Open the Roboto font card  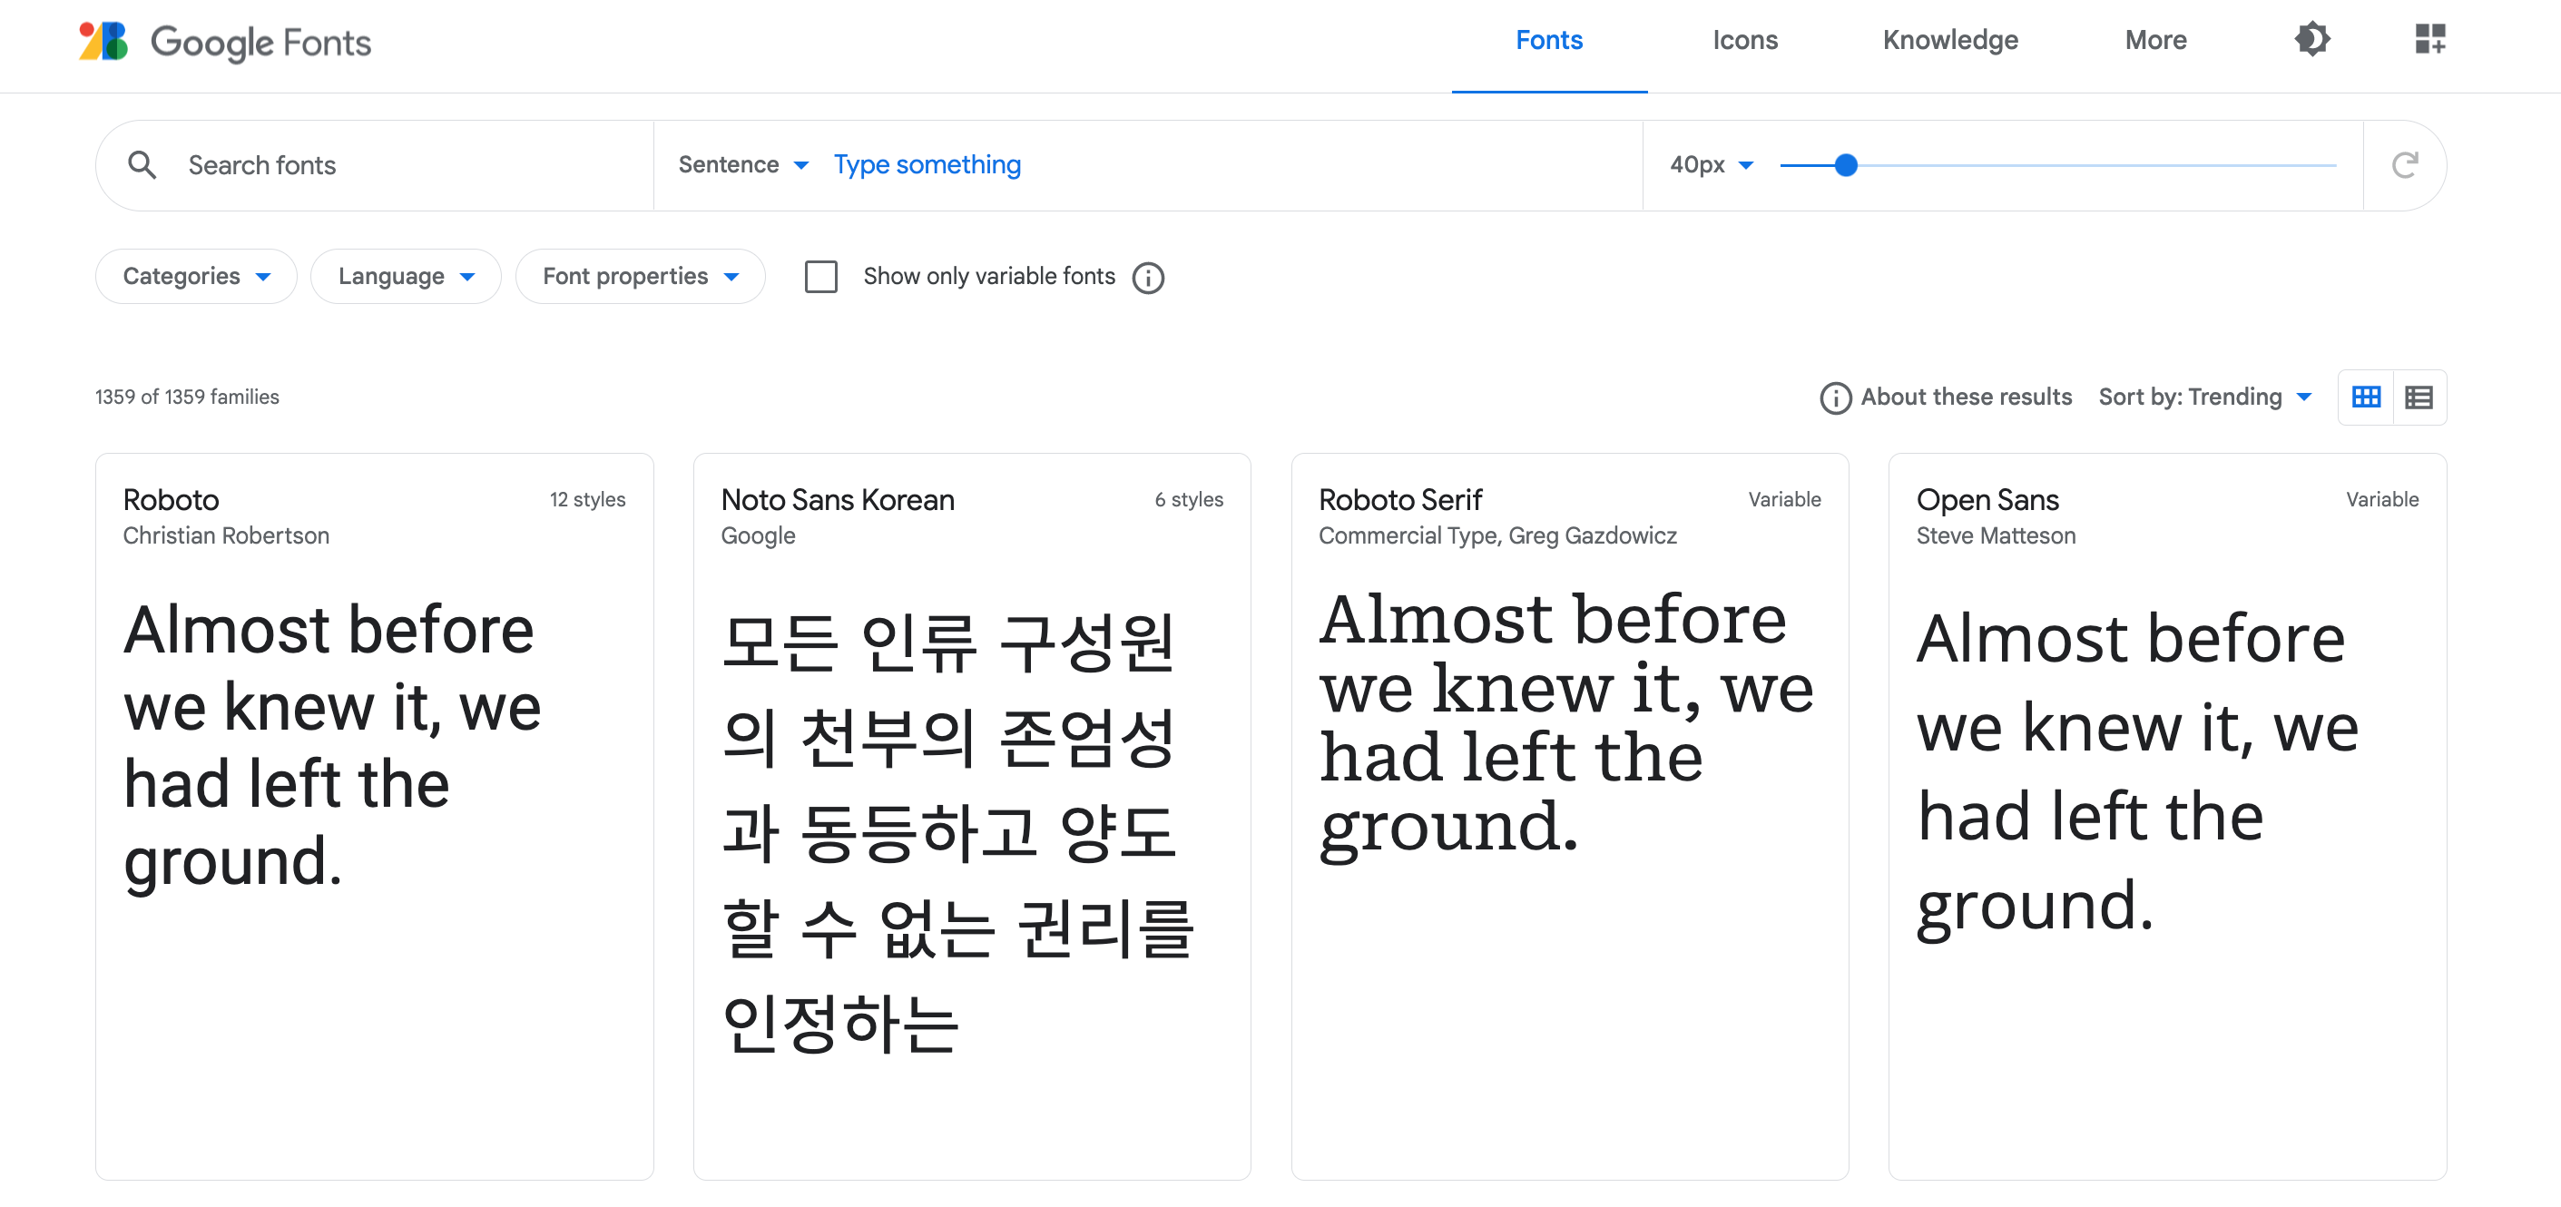coord(375,816)
